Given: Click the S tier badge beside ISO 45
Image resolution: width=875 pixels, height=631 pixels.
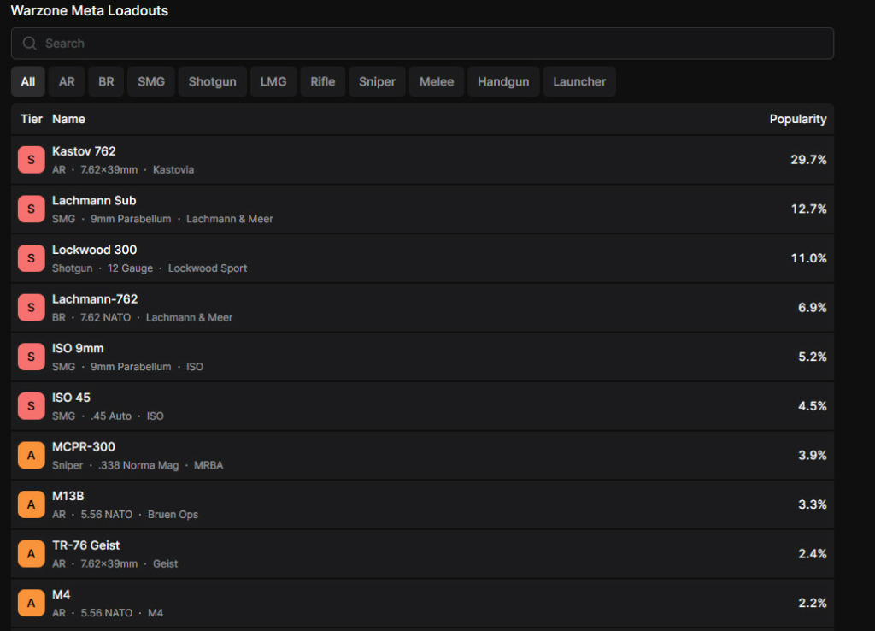Looking at the screenshot, I should [32, 406].
